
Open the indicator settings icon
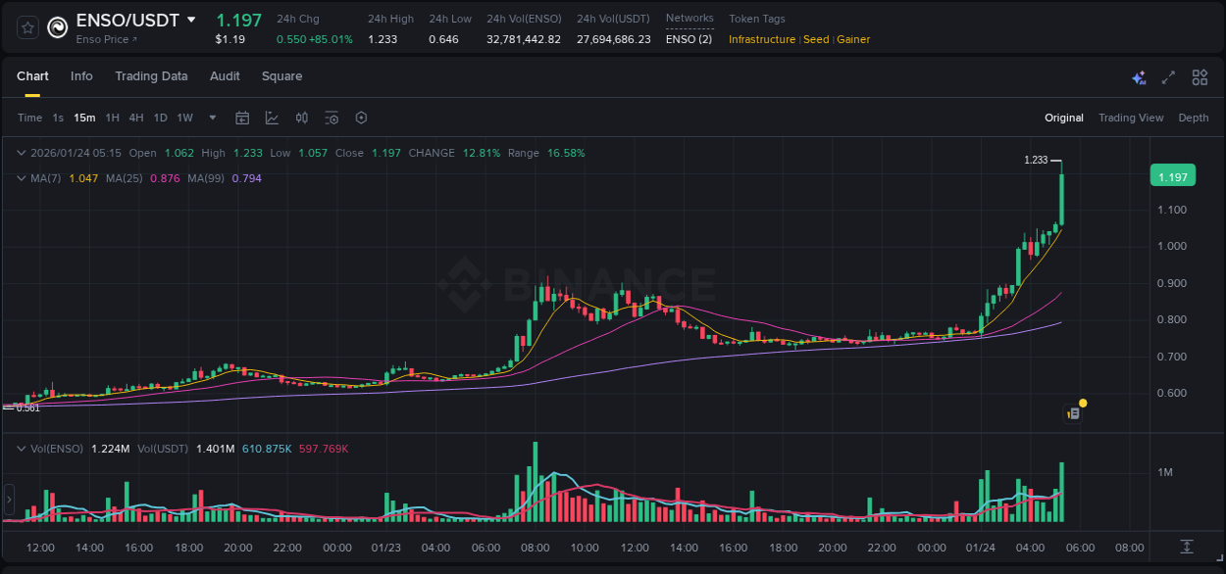[332, 118]
